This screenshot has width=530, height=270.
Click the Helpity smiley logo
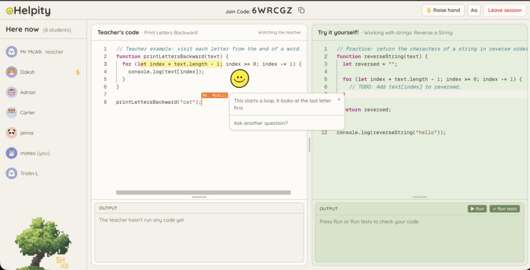click(x=9, y=11)
